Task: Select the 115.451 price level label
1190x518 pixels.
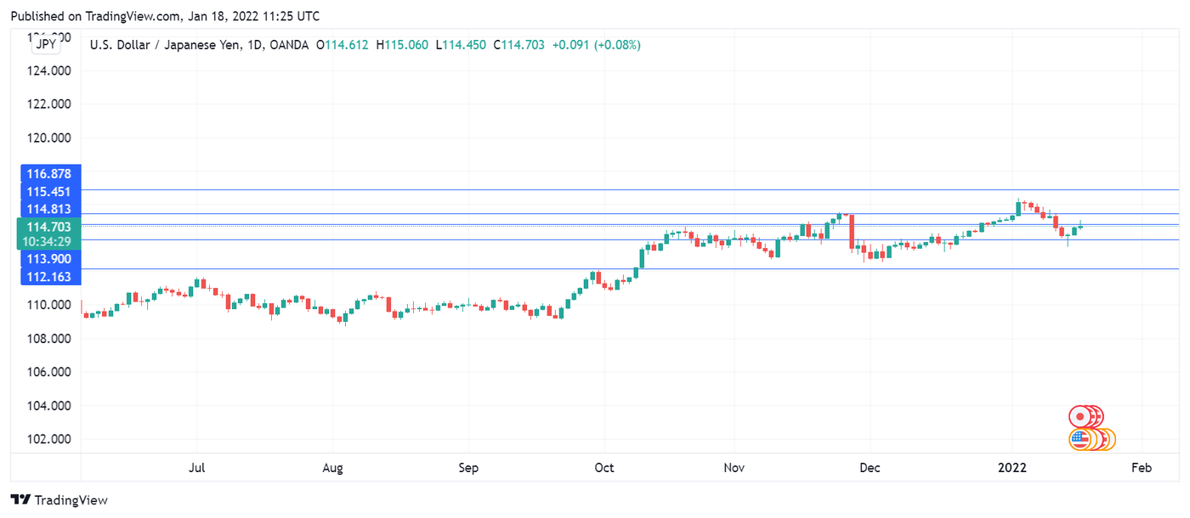Action: coord(48,191)
